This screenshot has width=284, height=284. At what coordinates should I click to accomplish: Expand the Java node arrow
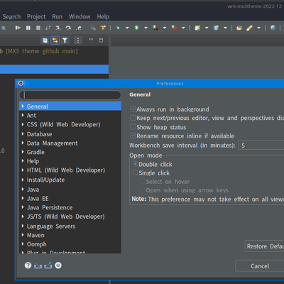tap(23, 190)
